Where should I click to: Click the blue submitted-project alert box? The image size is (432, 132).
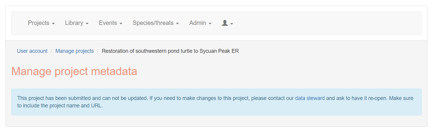(x=216, y=102)
